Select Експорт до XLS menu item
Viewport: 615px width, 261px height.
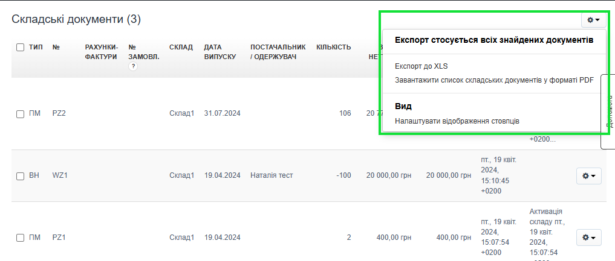click(421, 66)
